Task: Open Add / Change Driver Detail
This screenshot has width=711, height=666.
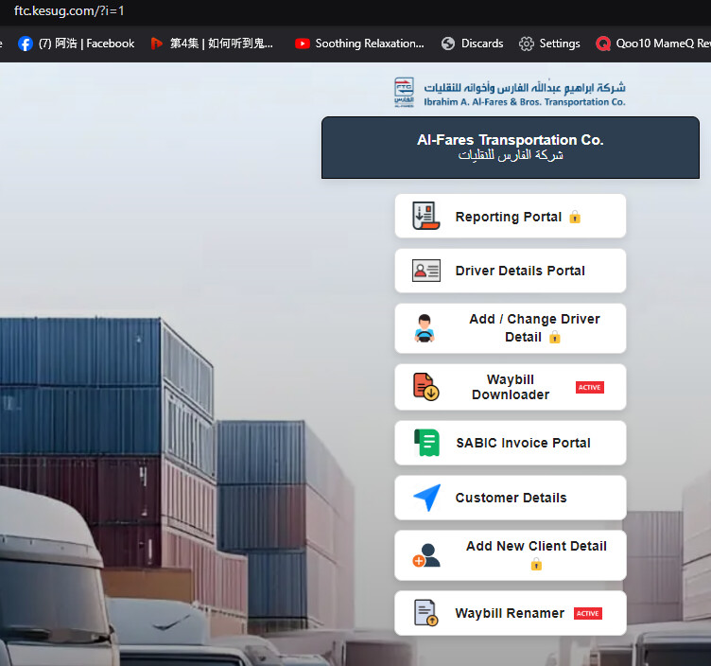Action: click(x=533, y=328)
